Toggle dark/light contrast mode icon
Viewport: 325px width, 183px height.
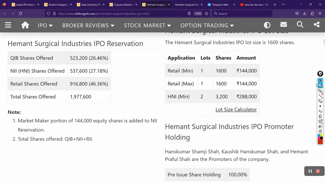click(x=267, y=25)
